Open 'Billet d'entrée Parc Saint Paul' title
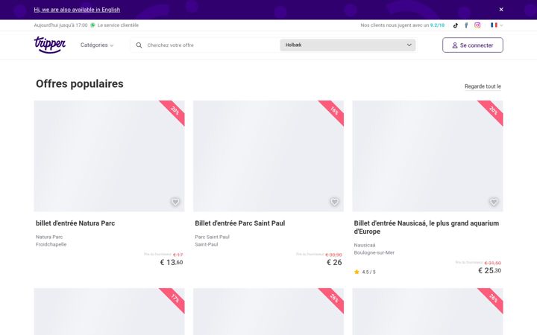 click(x=240, y=223)
